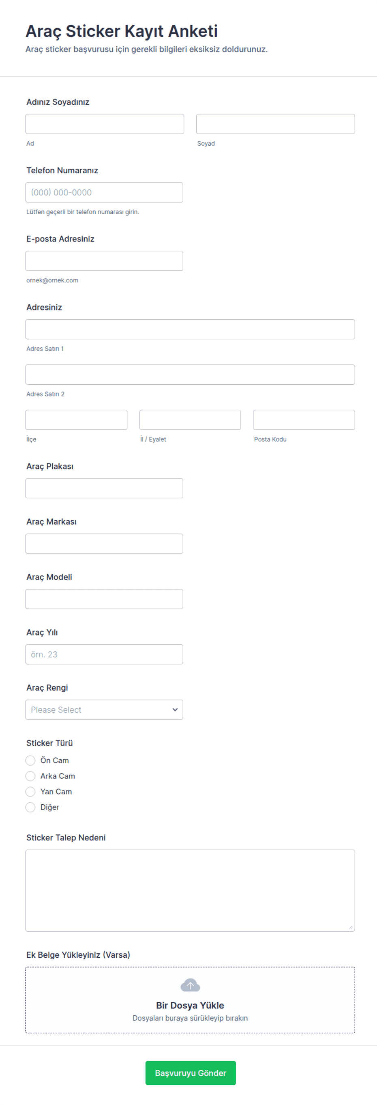Select the Yan Cam radio button
This screenshot has height=1105, width=377.
pos(30,792)
